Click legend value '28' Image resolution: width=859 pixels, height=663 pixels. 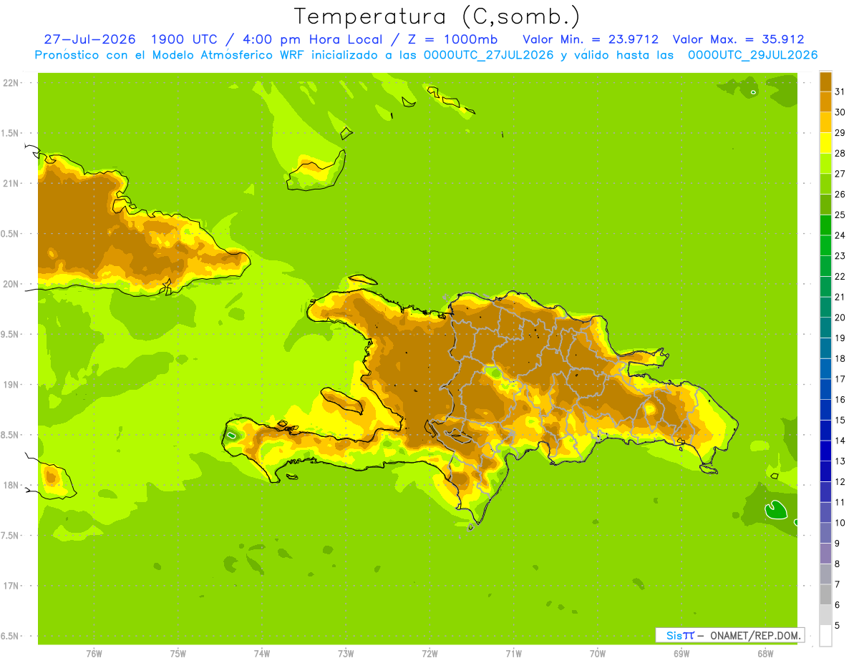point(840,153)
